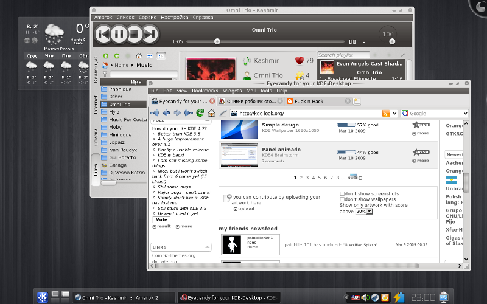Viewport: 487px width, 304px height.
Task: Click the RSS feed icon in address bar
Action: point(386,114)
